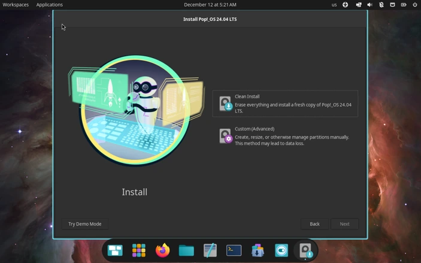Viewport: 421px width, 263px height.
Task: Select the Clean Install disk icon
Action: click(225, 104)
